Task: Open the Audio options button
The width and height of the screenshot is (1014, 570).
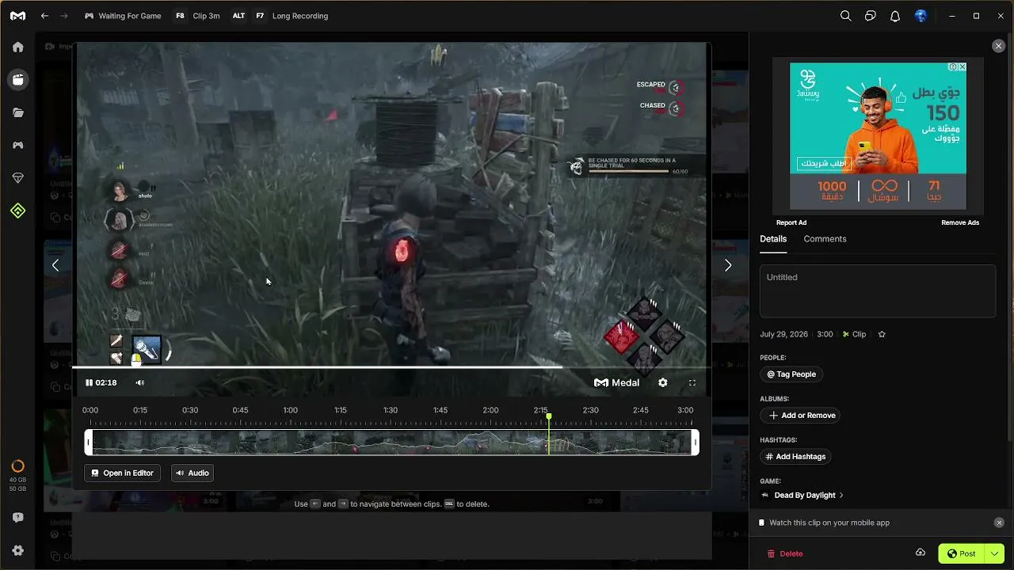Action: coord(193,473)
